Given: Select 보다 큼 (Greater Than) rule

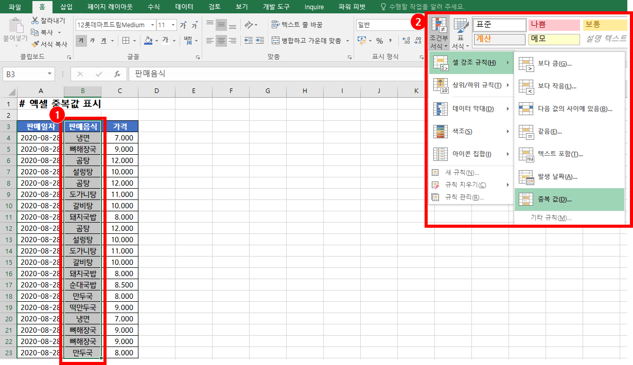Looking at the screenshot, I should 569,63.
